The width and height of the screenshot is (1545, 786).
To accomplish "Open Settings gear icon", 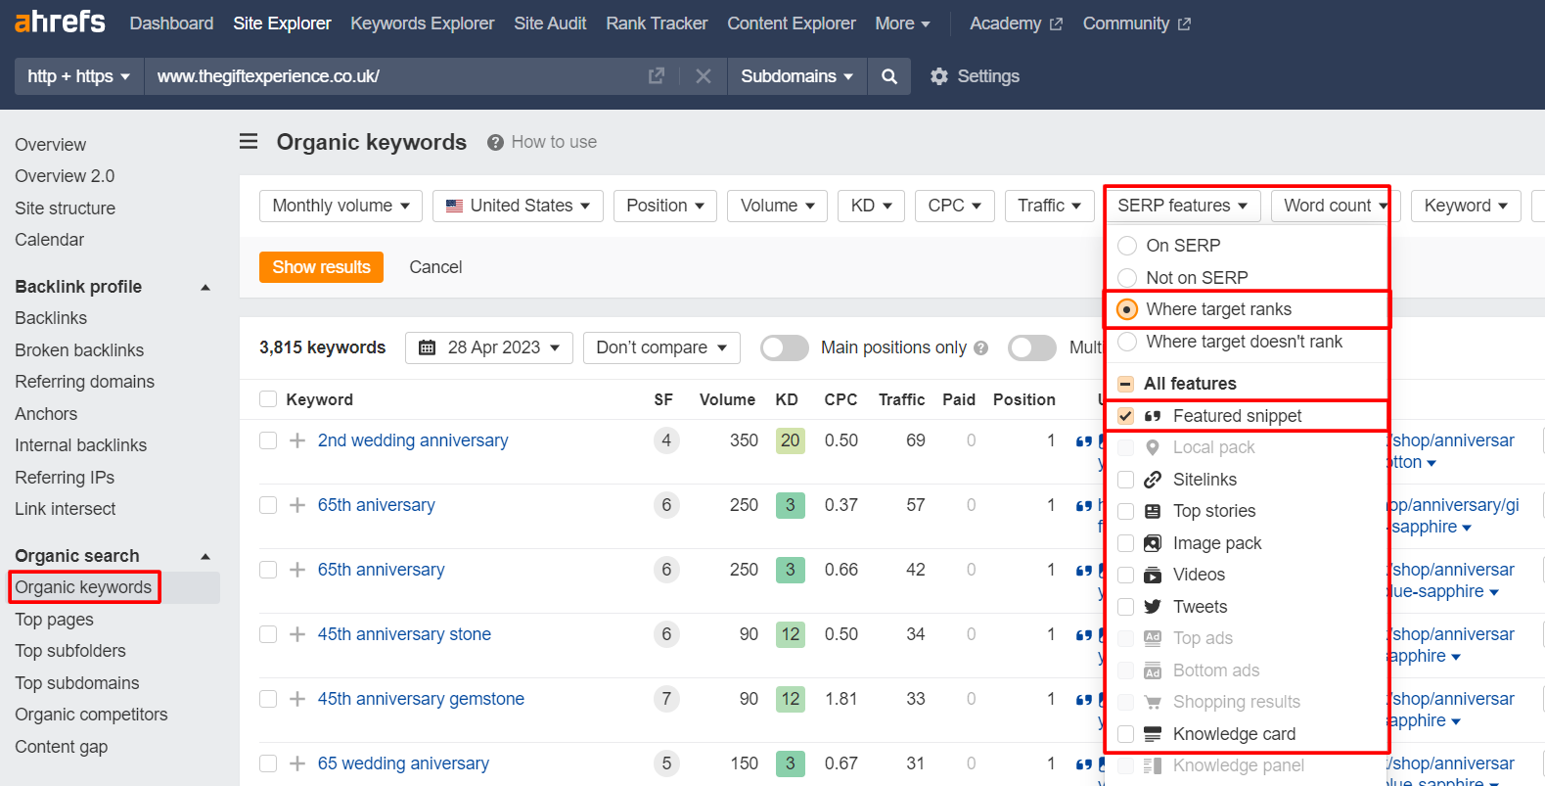I will tap(939, 76).
